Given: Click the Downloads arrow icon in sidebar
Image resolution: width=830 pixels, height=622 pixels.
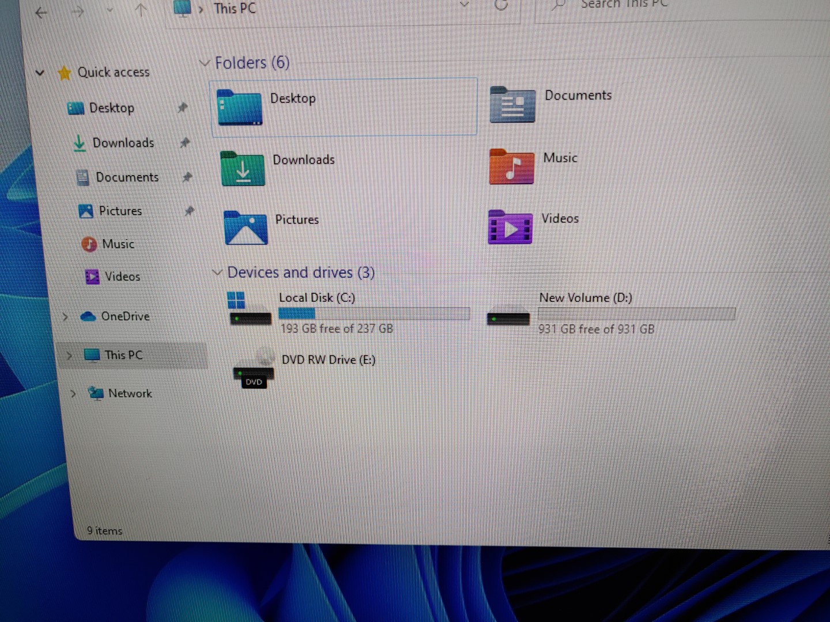Looking at the screenshot, I should pos(80,143).
